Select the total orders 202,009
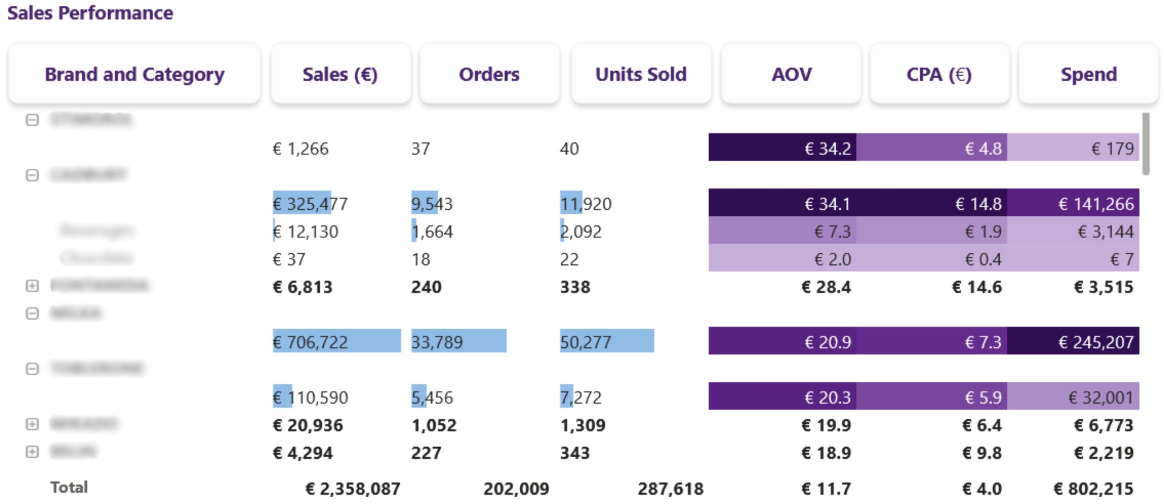This screenshot has height=504, width=1164. [x=516, y=489]
